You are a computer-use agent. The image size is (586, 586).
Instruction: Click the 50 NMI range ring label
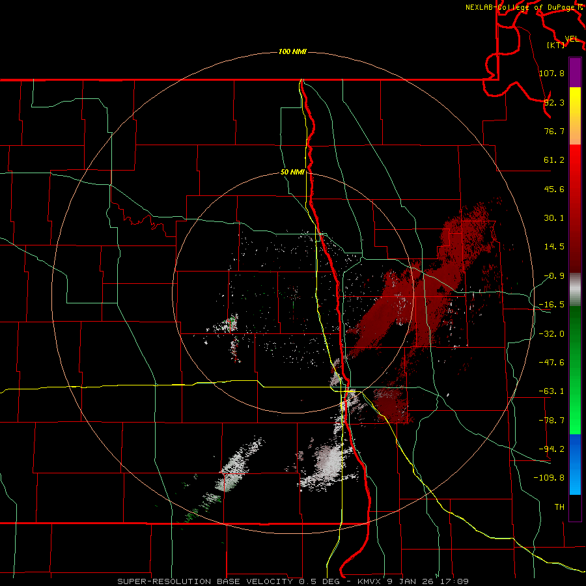tap(292, 173)
